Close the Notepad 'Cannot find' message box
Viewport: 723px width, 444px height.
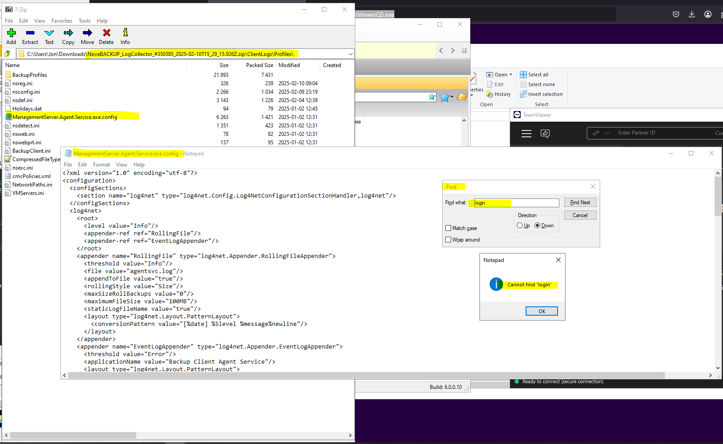tap(558, 260)
